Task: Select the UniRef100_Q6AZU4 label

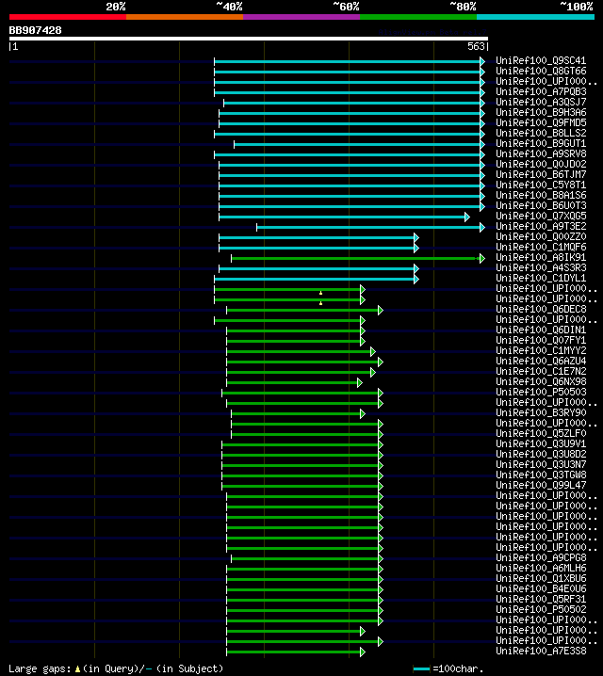Action: coord(541,361)
